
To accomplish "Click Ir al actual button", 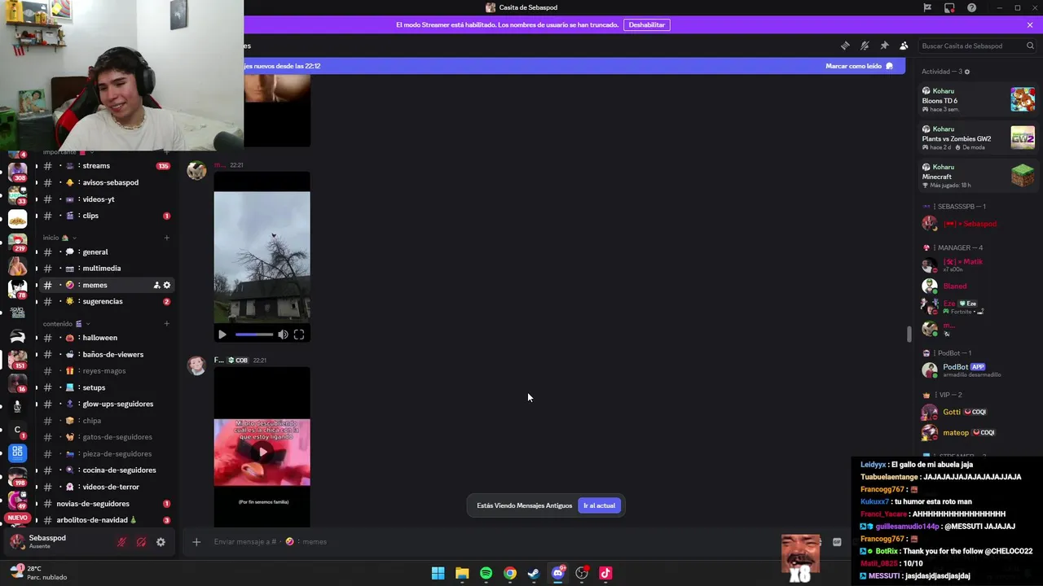I will click(x=599, y=505).
